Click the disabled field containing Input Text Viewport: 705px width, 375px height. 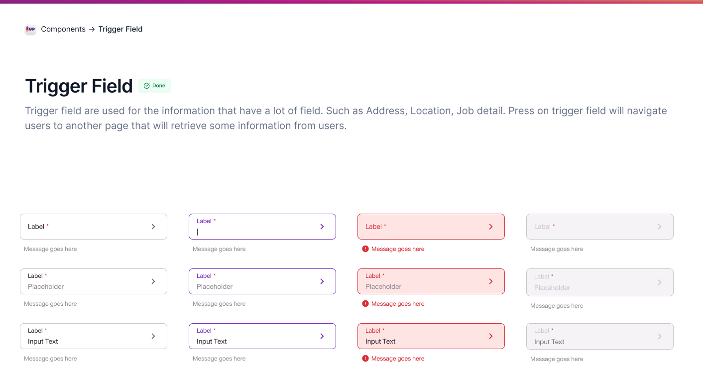pos(592,336)
